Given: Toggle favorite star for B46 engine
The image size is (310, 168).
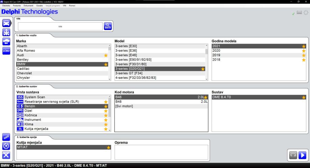Looking at the screenshot, I should pos(206,97).
